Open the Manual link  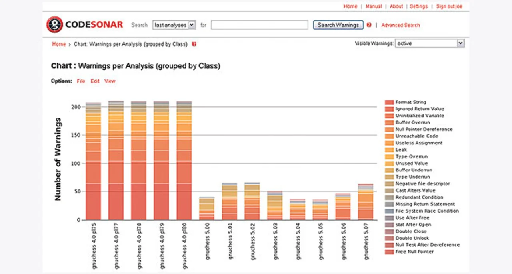(x=374, y=6)
